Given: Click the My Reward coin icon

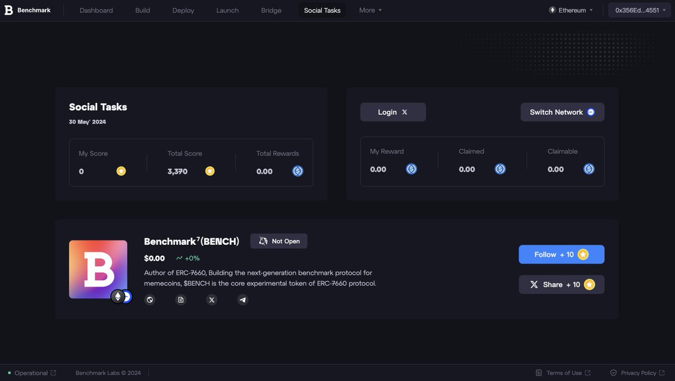Looking at the screenshot, I should click(x=412, y=169).
